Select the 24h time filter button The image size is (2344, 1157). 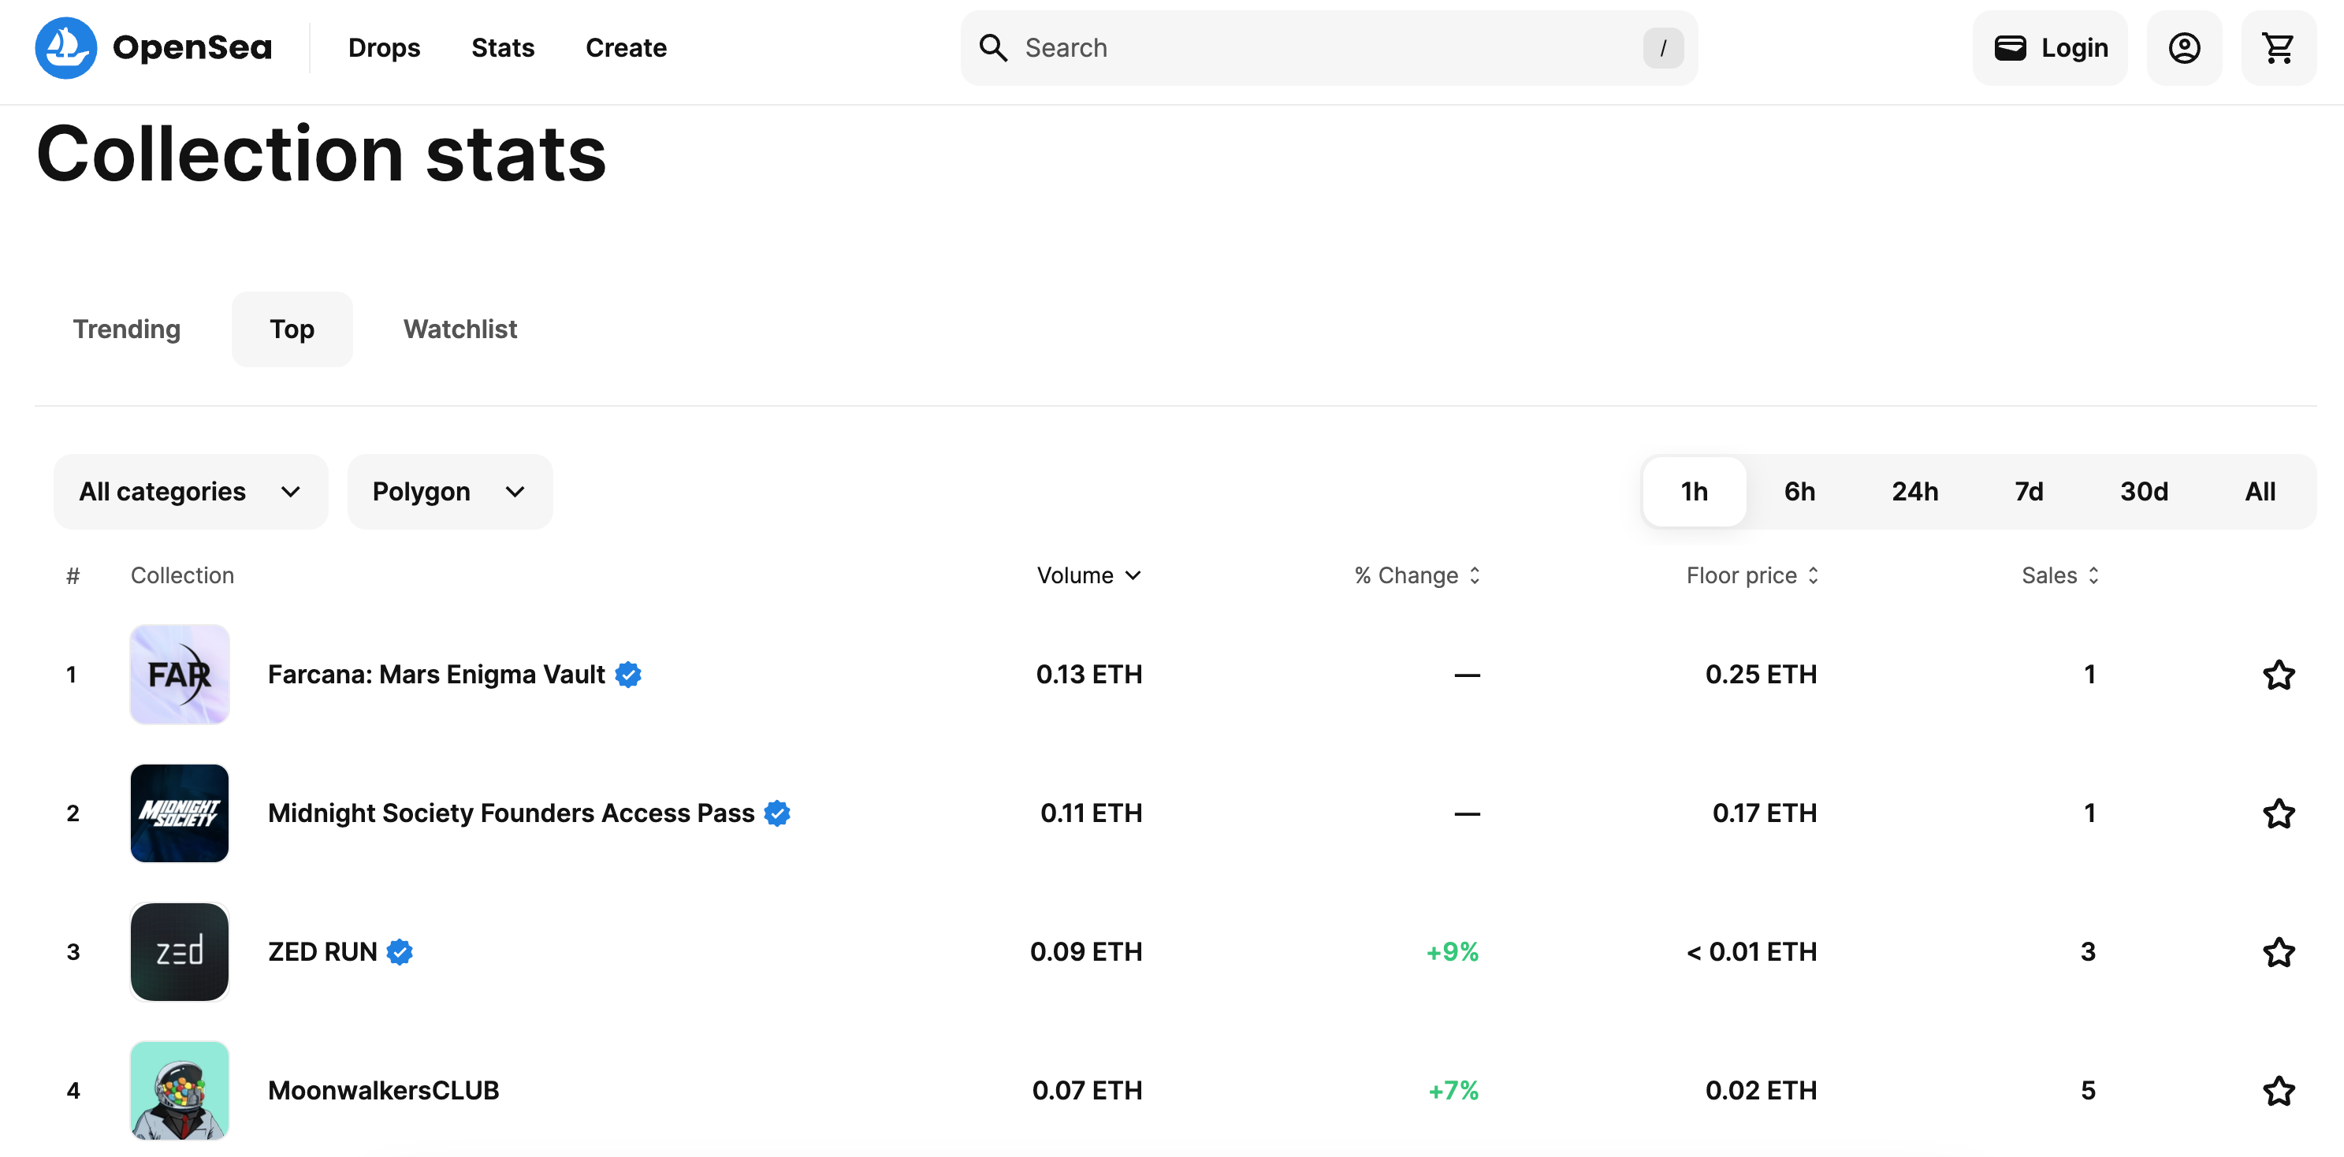[x=1915, y=490]
